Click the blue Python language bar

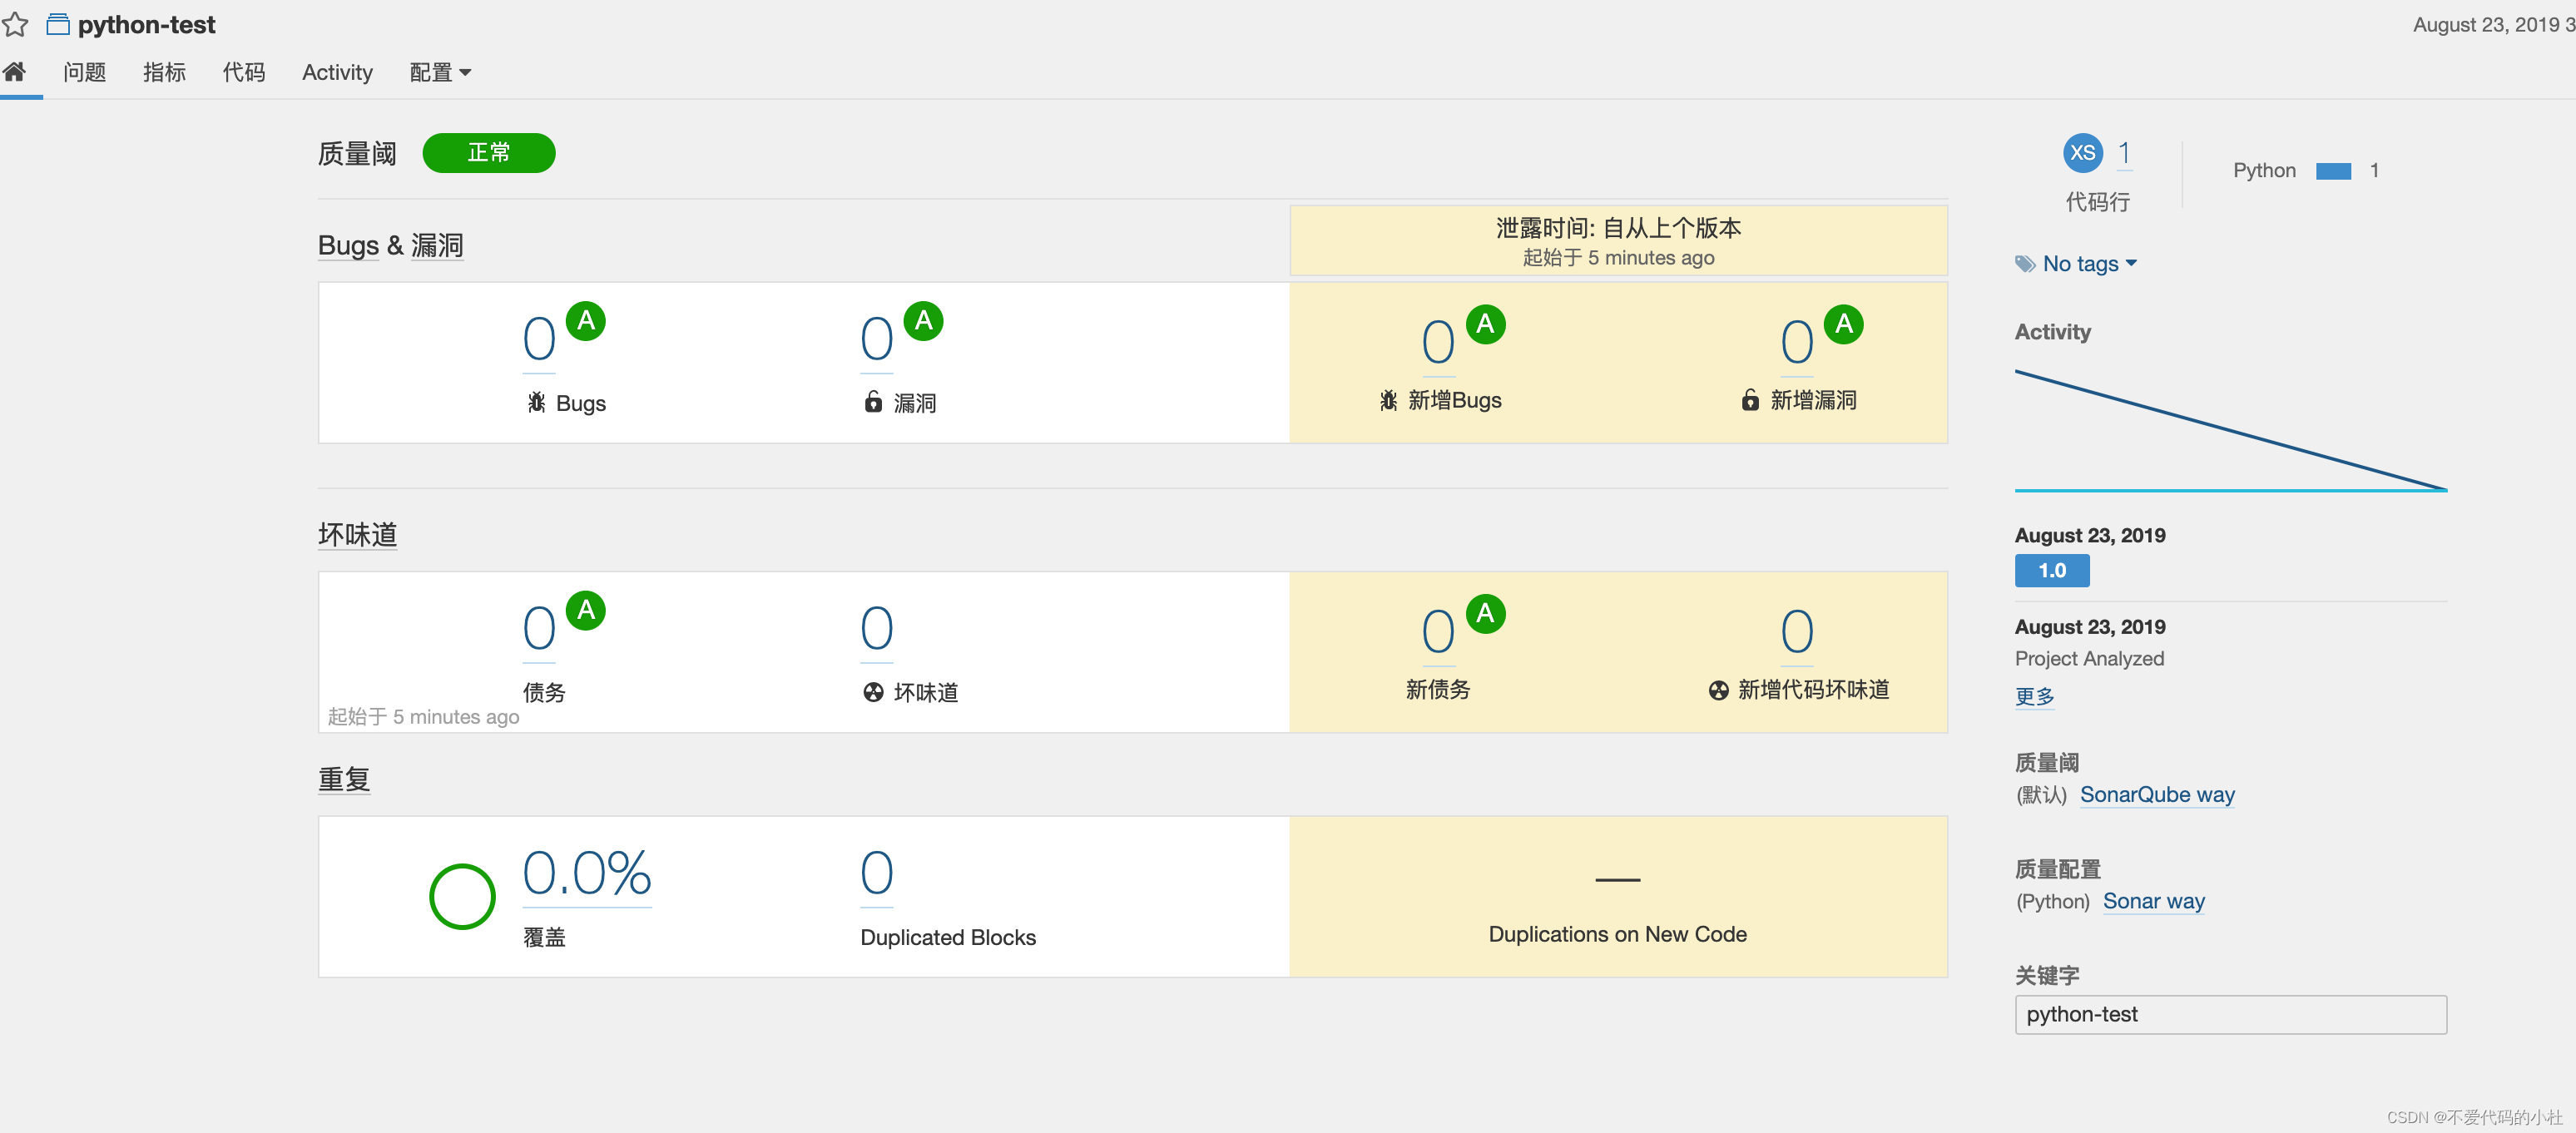[2334, 171]
